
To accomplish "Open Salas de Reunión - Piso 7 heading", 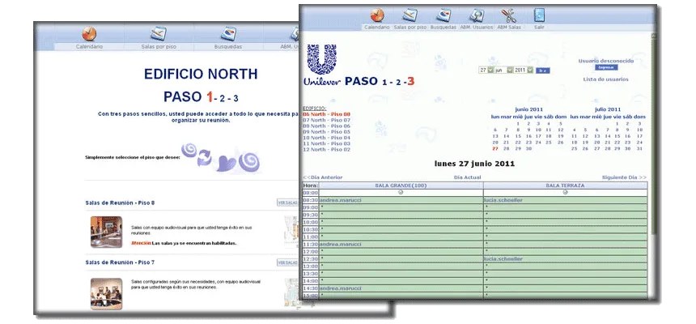I will click(120, 262).
